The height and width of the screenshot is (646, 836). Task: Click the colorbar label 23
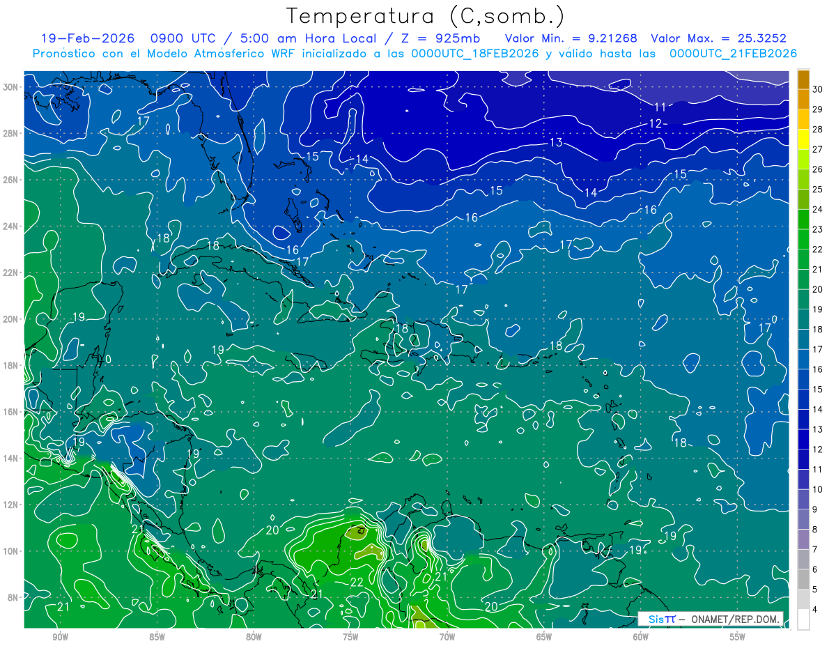coord(818,229)
